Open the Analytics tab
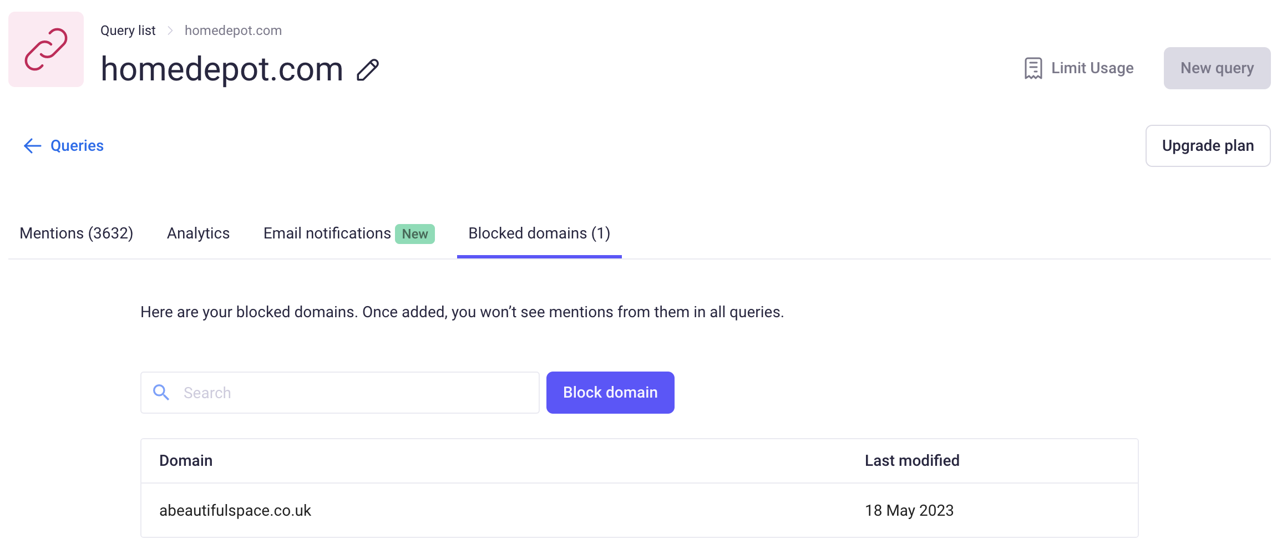The height and width of the screenshot is (549, 1287). click(x=198, y=233)
